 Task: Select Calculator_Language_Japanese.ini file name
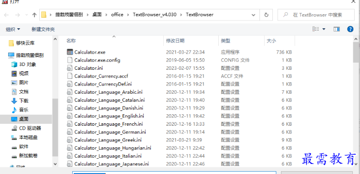(x=112, y=164)
